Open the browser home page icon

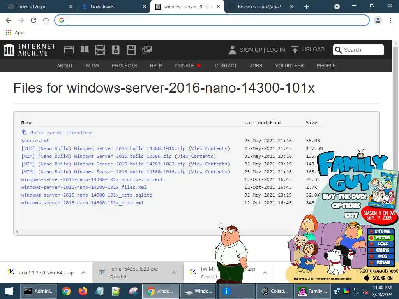coord(46,20)
